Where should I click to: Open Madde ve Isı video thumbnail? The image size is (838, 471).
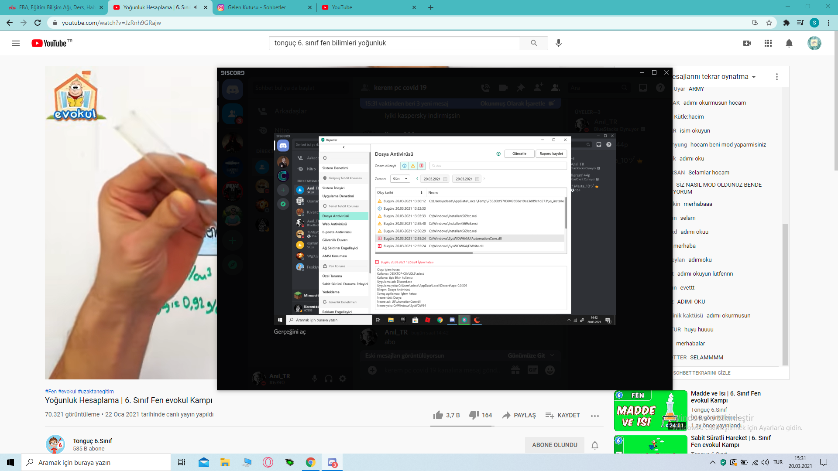(651, 411)
